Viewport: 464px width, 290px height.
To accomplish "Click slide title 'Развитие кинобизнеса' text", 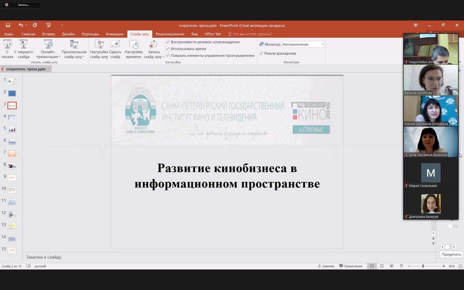I will [x=227, y=176].
